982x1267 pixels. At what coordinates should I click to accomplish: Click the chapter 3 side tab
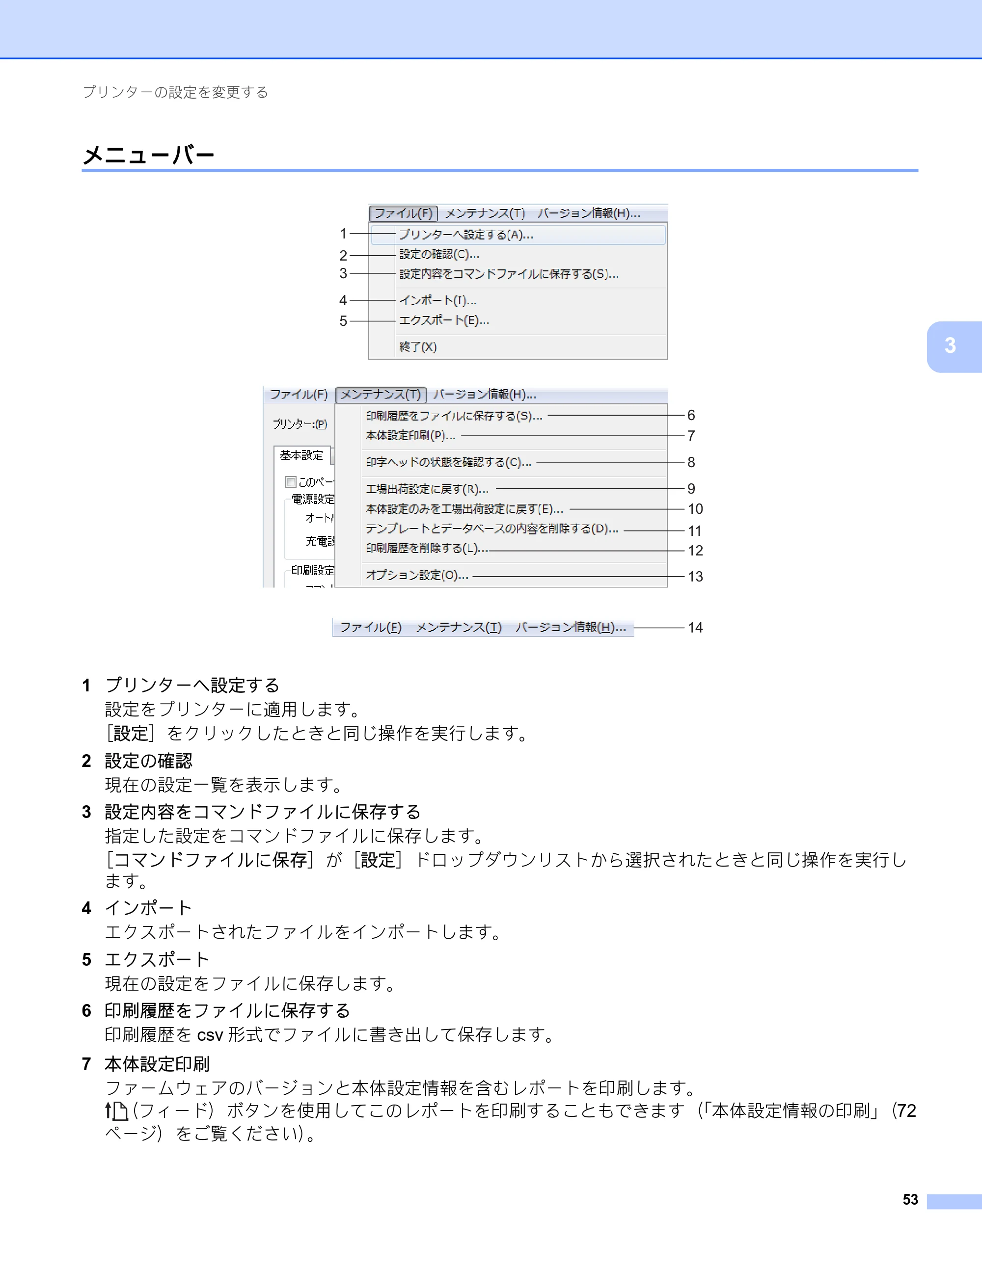[954, 346]
